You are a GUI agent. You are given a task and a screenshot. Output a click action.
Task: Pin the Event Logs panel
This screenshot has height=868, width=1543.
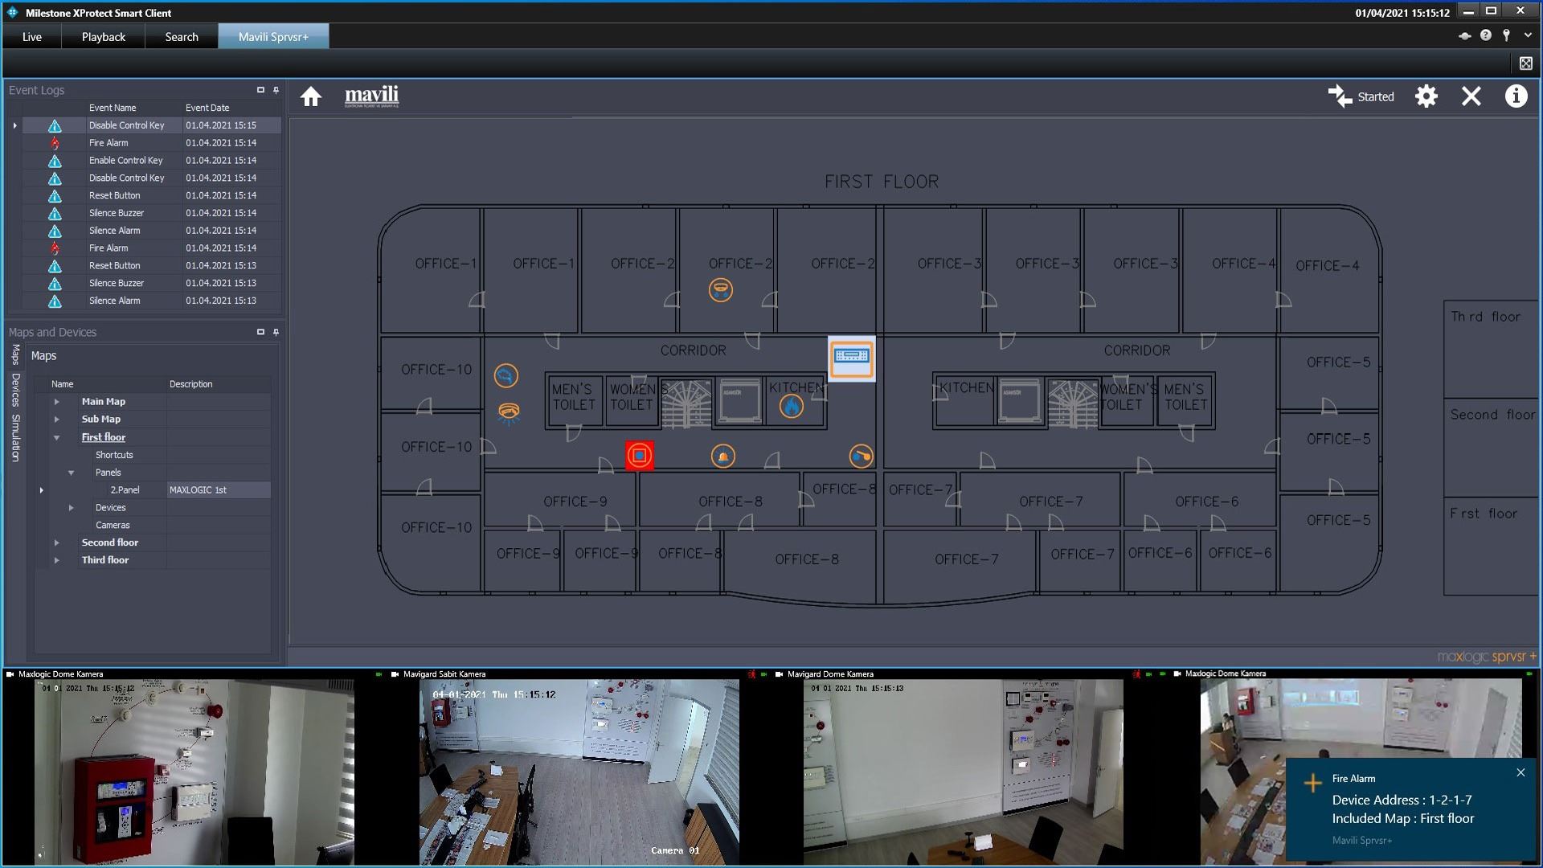tap(276, 90)
